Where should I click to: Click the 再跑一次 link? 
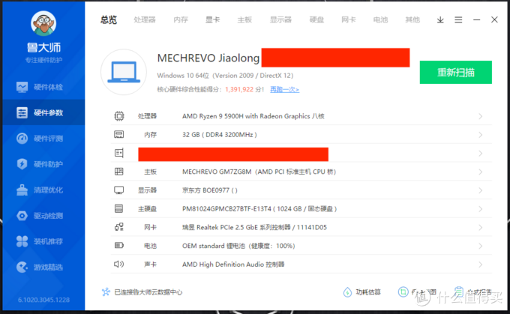284,89
